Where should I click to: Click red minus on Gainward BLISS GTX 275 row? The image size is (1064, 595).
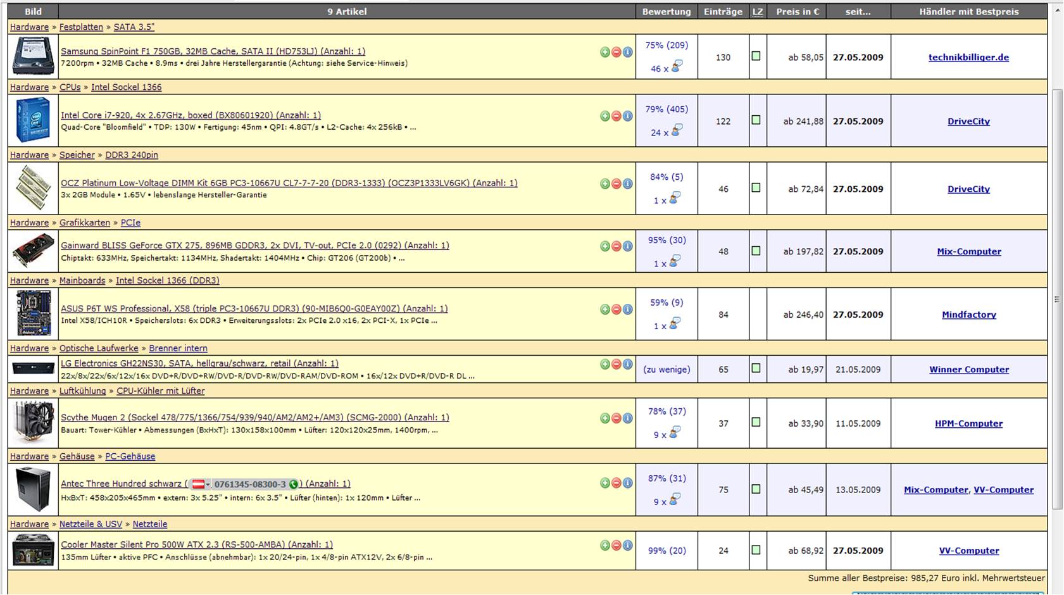click(616, 246)
